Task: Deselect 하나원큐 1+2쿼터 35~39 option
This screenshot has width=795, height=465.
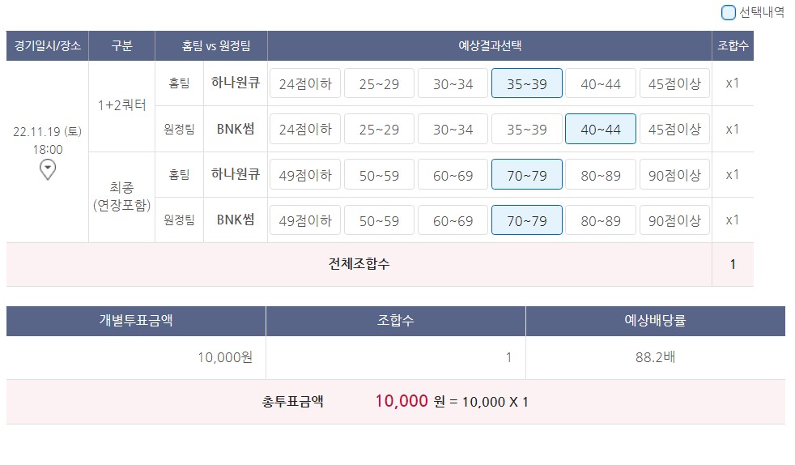Action: (526, 83)
